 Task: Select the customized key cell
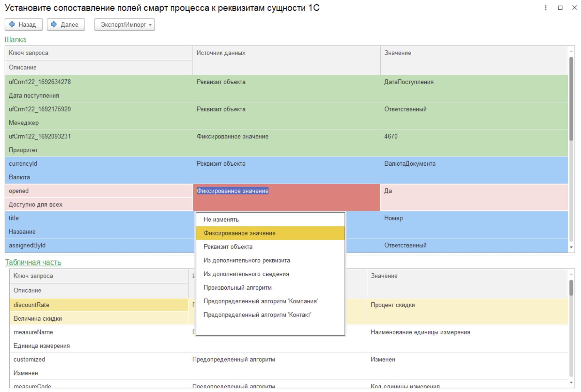99,359
